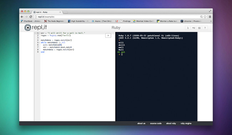The height and width of the screenshot is (135, 232).
Task: Reload the page
Action: 31,17
